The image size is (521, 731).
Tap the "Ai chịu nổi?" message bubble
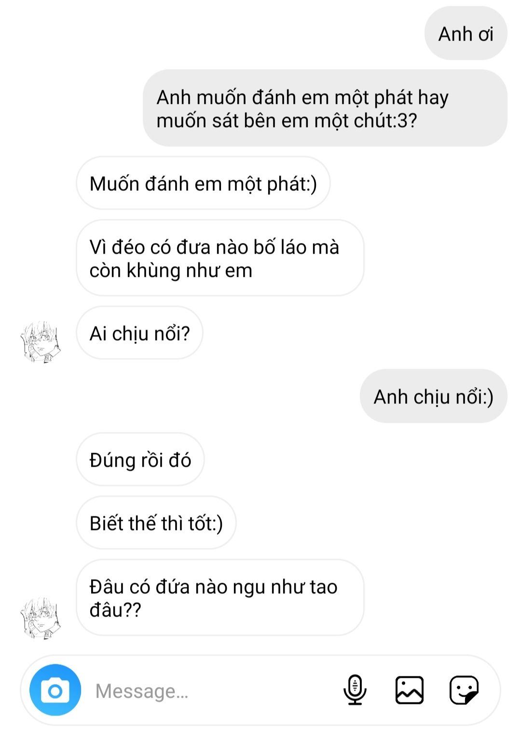coord(139,333)
